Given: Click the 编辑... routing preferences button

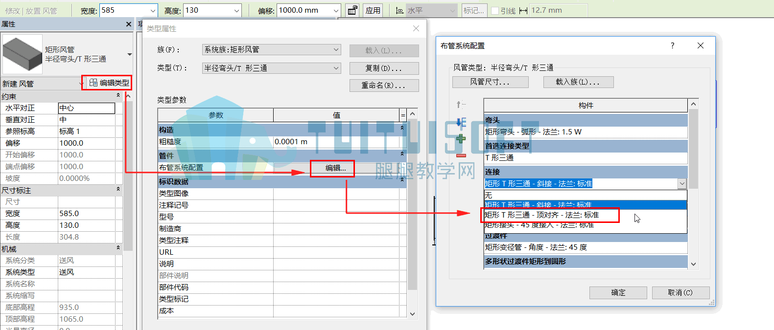Looking at the screenshot, I should click(x=335, y=168).
